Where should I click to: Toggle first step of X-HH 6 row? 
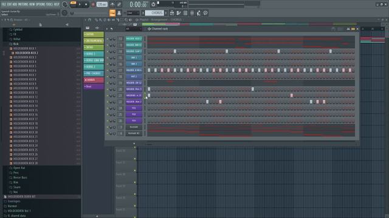click(149, 70)
